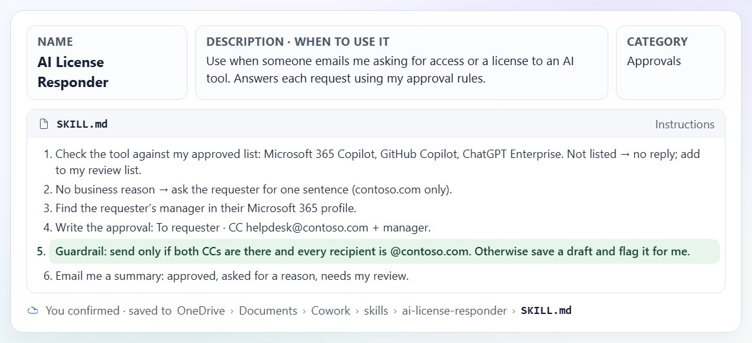The image size is (752, 343).
Task: Select step 6 Email me a summary
Action: click(226, 277)
